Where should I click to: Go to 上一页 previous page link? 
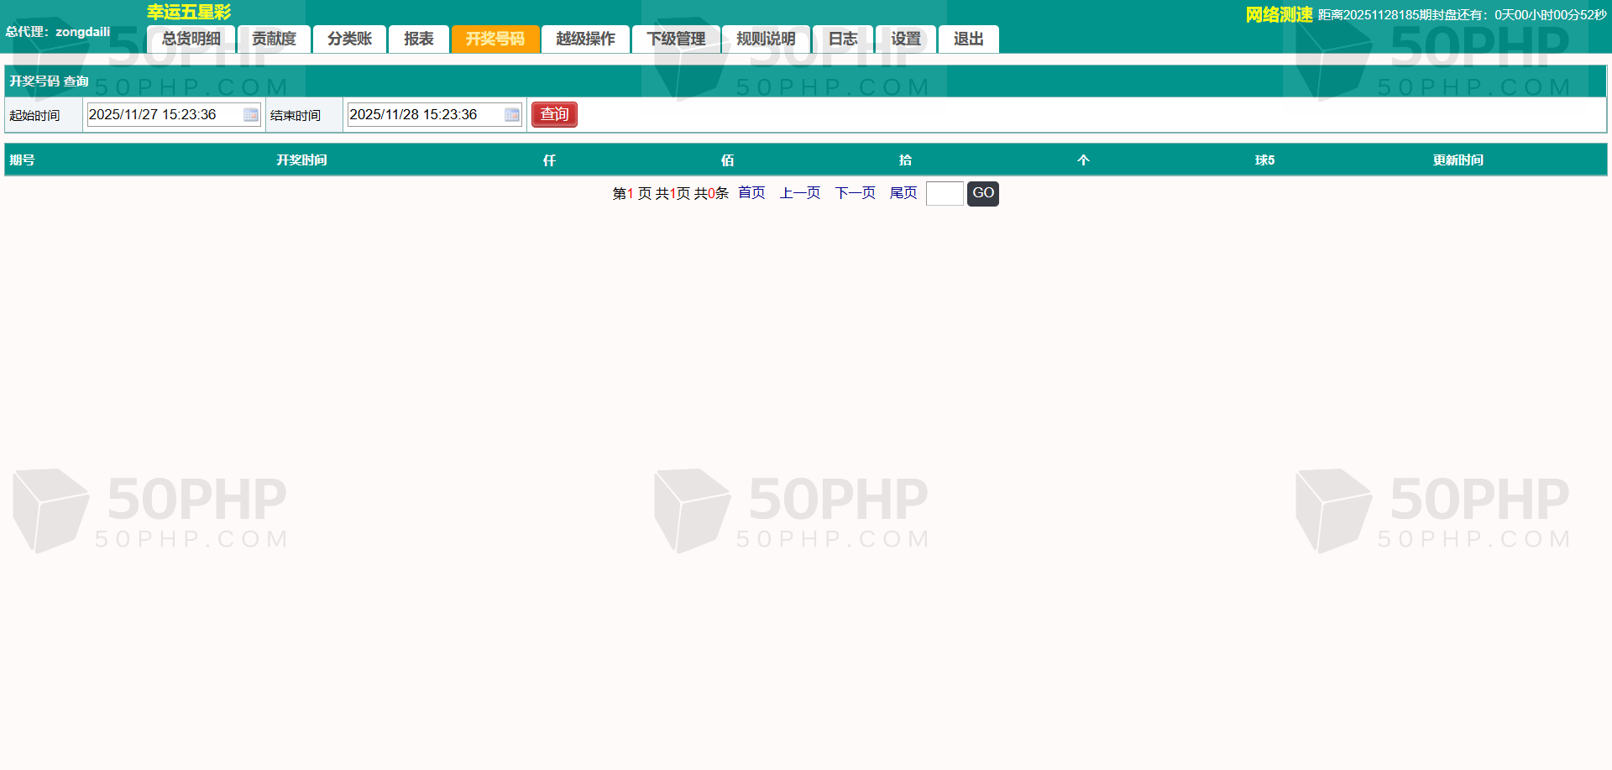coord(799,193)
